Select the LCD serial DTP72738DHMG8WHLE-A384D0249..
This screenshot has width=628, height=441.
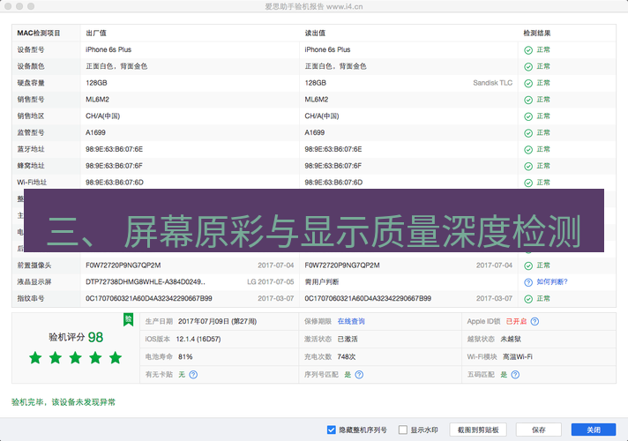click(x=146, y=281)
